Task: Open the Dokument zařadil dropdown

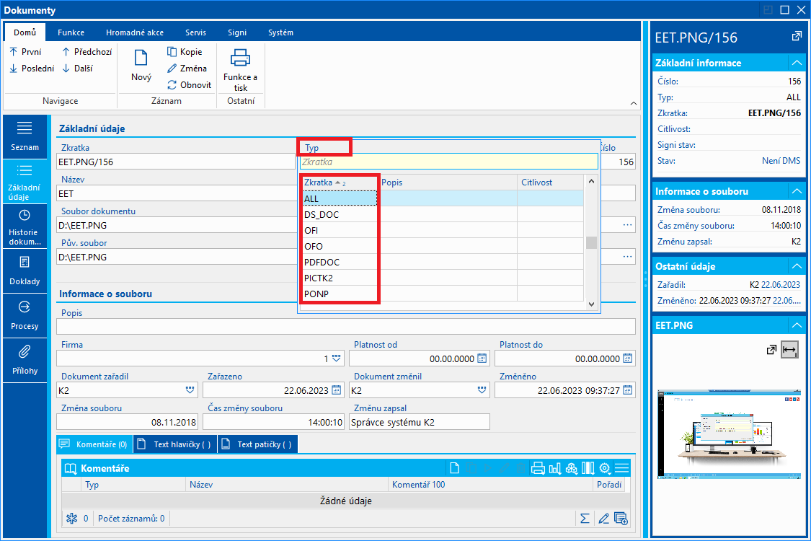Action: coord(190,390)
